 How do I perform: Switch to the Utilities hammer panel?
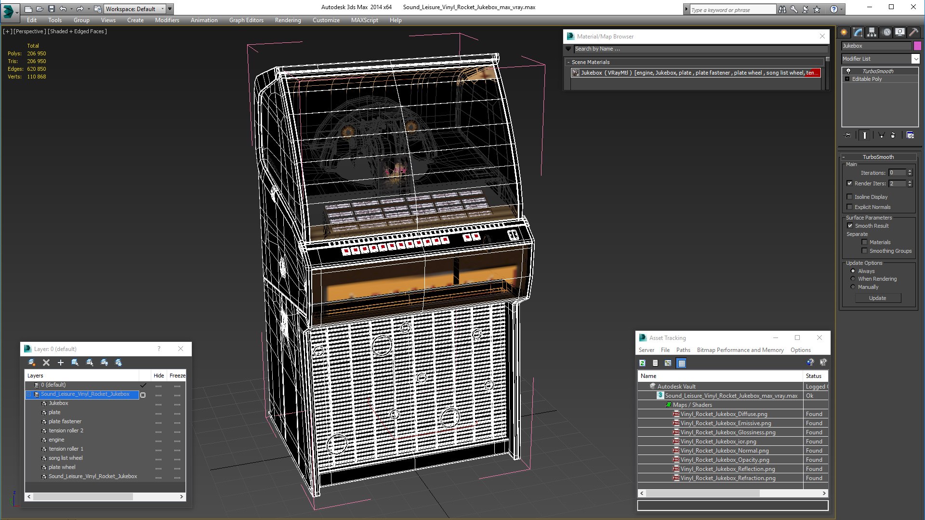(x=913, y=32)
